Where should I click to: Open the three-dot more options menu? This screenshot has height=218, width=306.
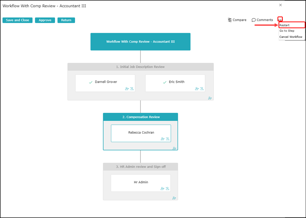click(x=280, y=20)
